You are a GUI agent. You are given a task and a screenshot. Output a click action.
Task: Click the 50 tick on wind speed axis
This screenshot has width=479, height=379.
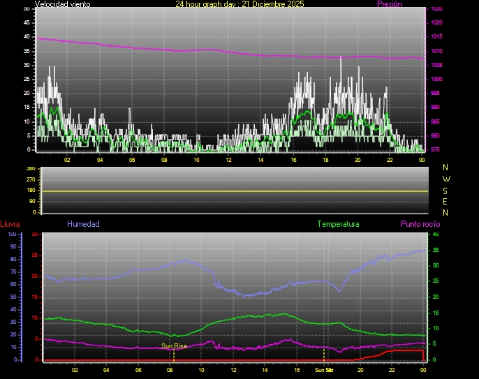coord(27,9)
